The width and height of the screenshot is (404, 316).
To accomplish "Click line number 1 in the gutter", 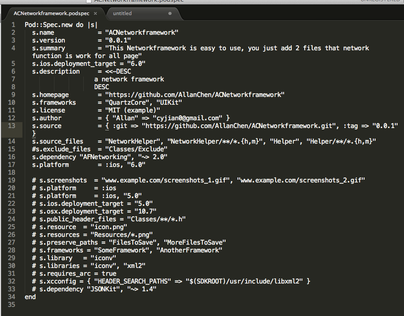I will (x=13, y=25).
